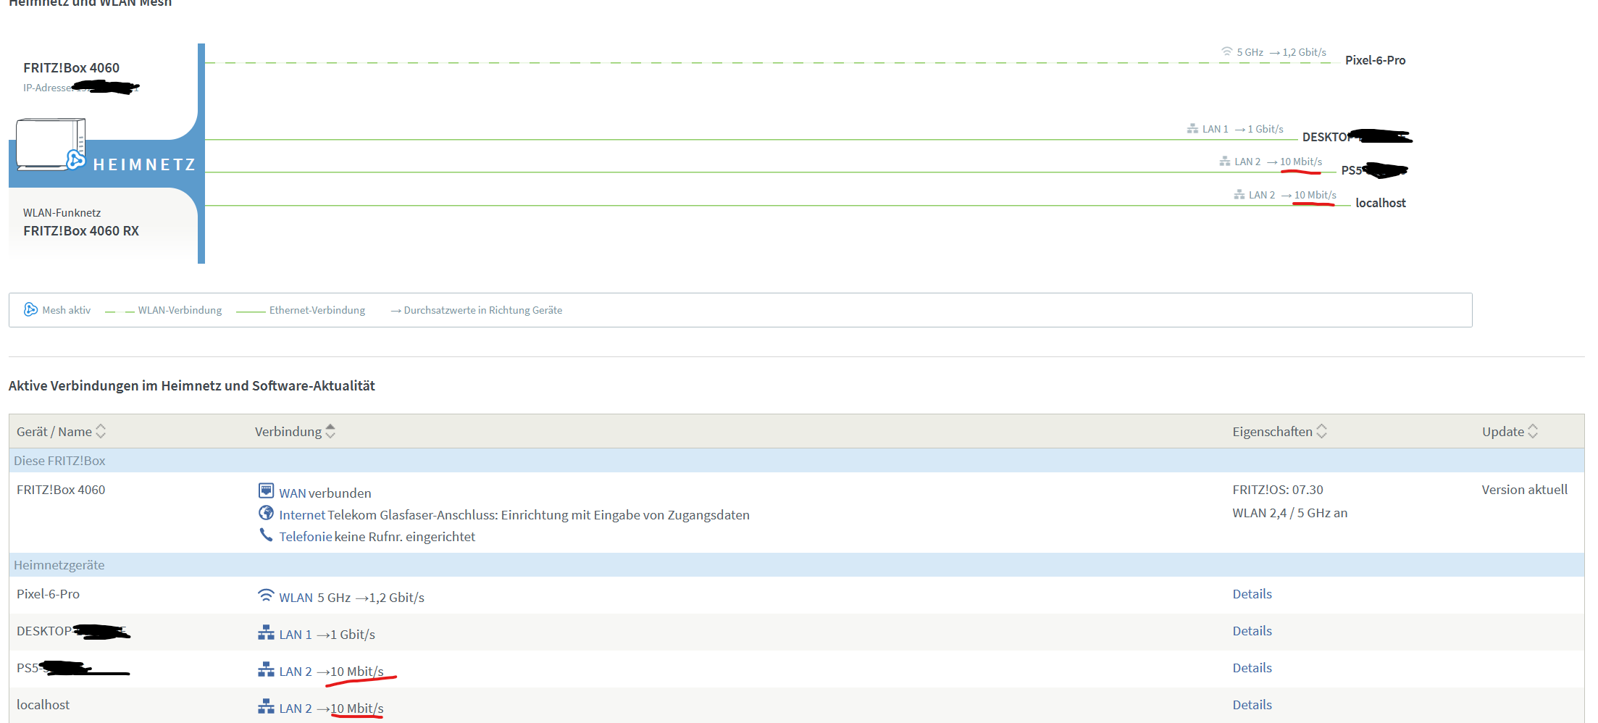Sort by Update column
The image size is (1598, 723).
[x=1510, y=431]
